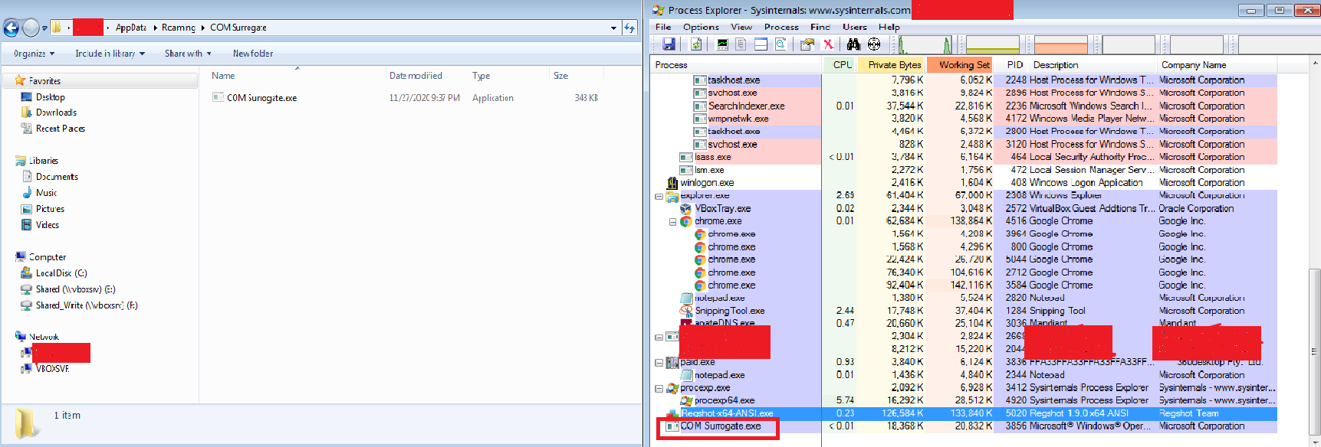Open process Properties toolbar icon

807,44
